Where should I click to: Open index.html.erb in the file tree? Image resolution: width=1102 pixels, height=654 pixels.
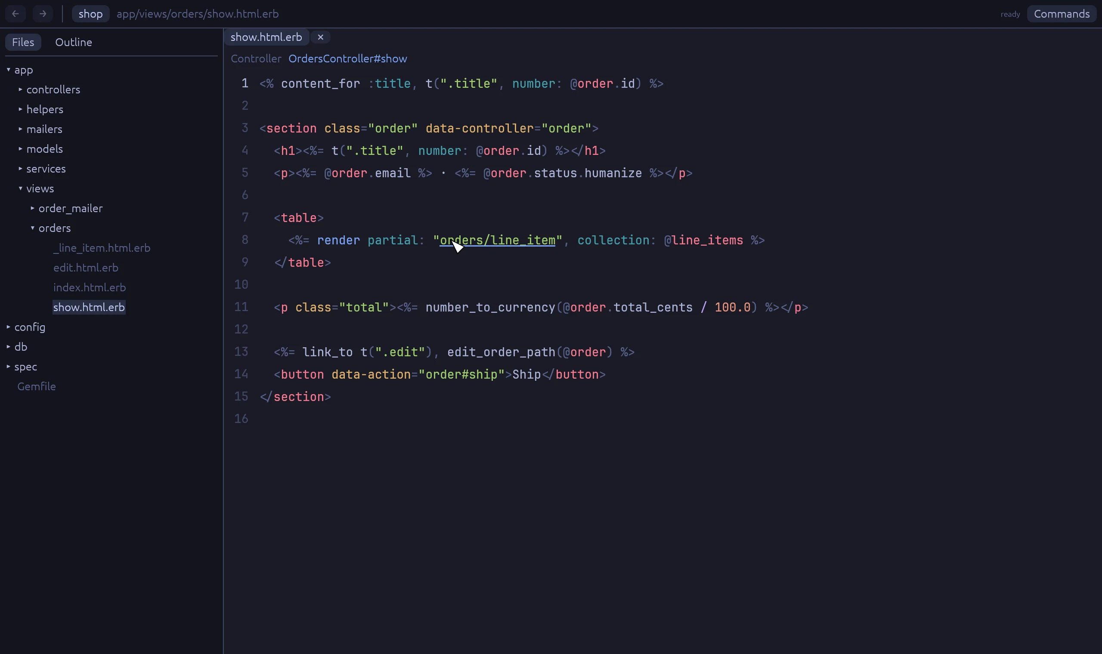point(90,288)
